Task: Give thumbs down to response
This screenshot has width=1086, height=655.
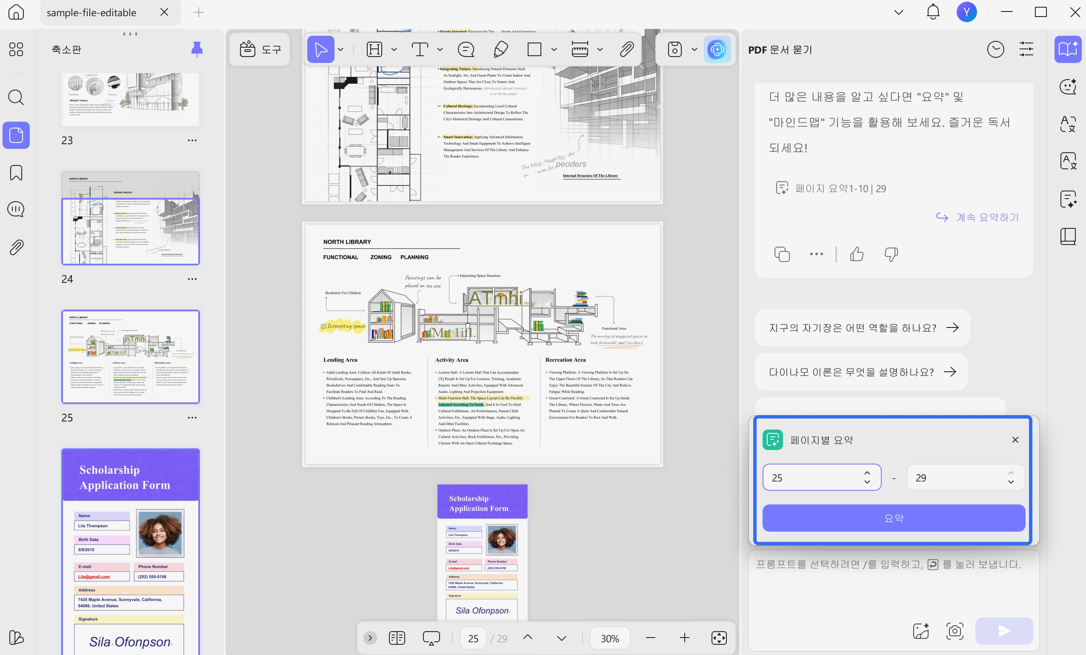Action: pos(891,254)
